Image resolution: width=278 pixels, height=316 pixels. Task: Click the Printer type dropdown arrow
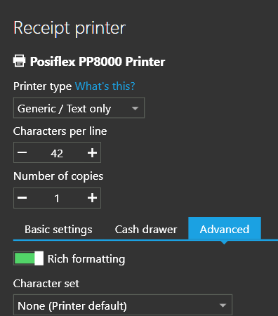(x=135, y=108)
